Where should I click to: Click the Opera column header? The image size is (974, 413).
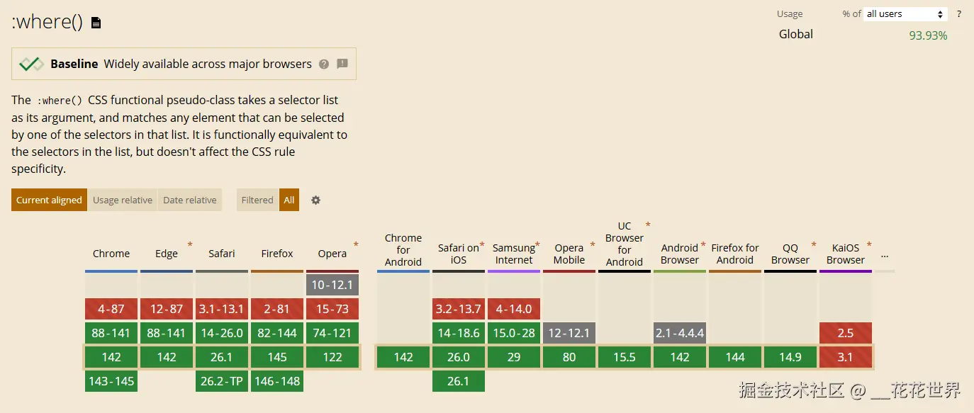click(x=332, y=254)
